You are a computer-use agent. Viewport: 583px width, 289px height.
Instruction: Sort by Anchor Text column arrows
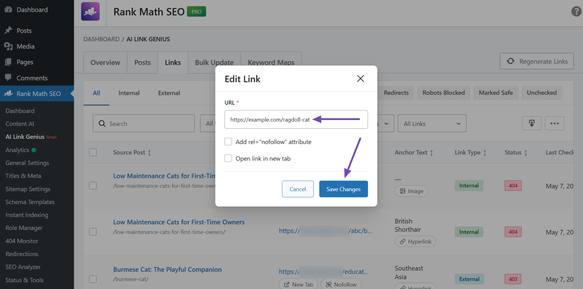(x=431, y=153)
